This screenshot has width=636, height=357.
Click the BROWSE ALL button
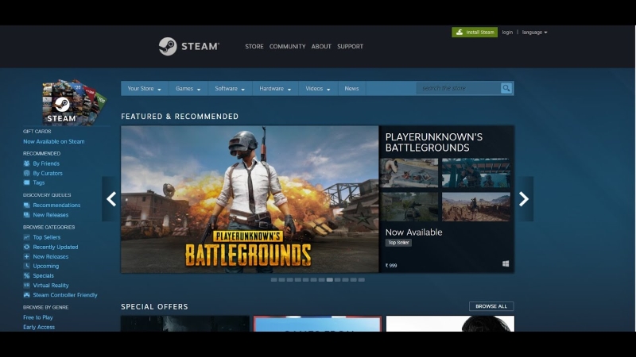[x=491, y=306]
